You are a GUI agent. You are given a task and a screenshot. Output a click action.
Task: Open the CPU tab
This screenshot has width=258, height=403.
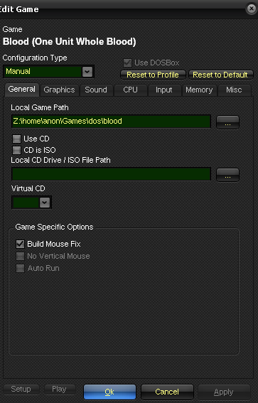point(130,90)
